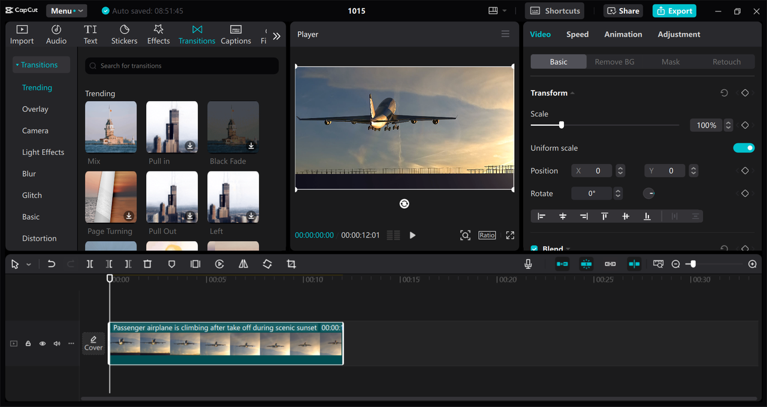
Task: Click the Mirror flip icon
Action: tap(243, 264)
